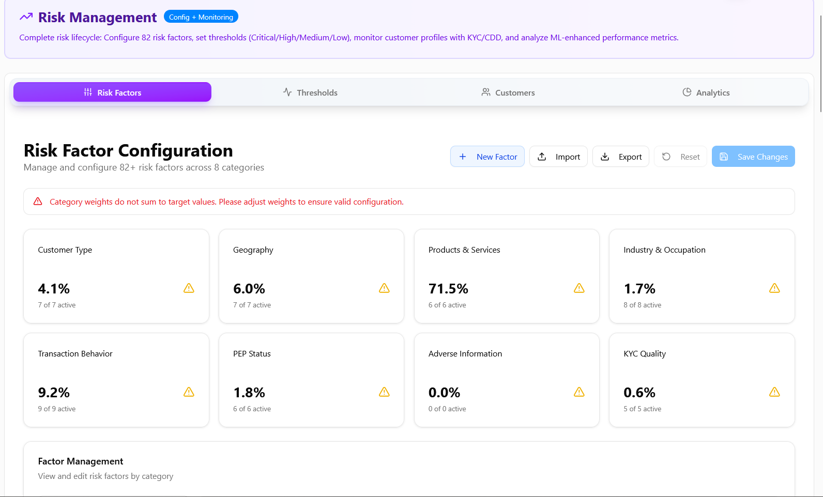
Task: Open the Customers tab
Action: click(508, 92)
